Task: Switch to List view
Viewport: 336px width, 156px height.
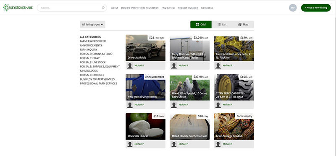Action: (222, 24)
